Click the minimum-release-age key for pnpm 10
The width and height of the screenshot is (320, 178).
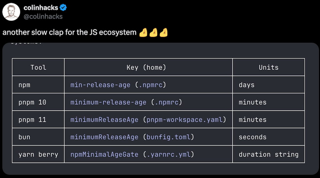point(108,102)
